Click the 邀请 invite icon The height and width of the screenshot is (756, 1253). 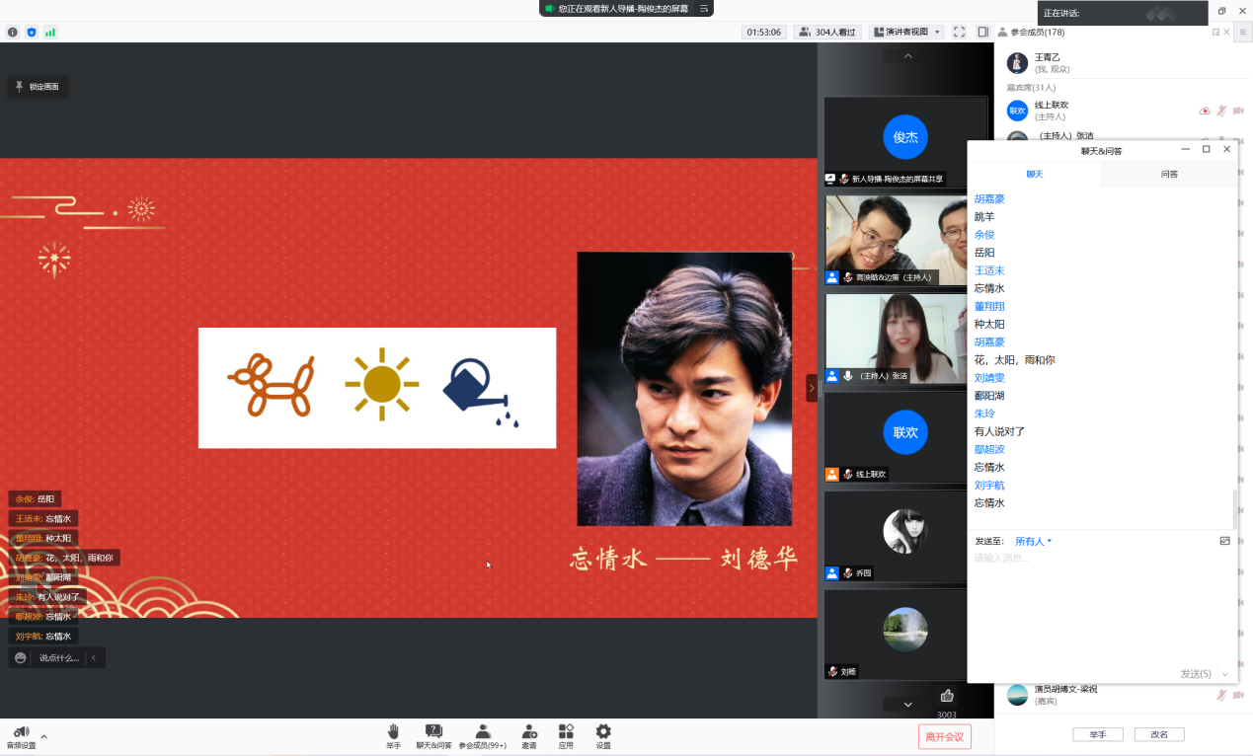(529, 732)
